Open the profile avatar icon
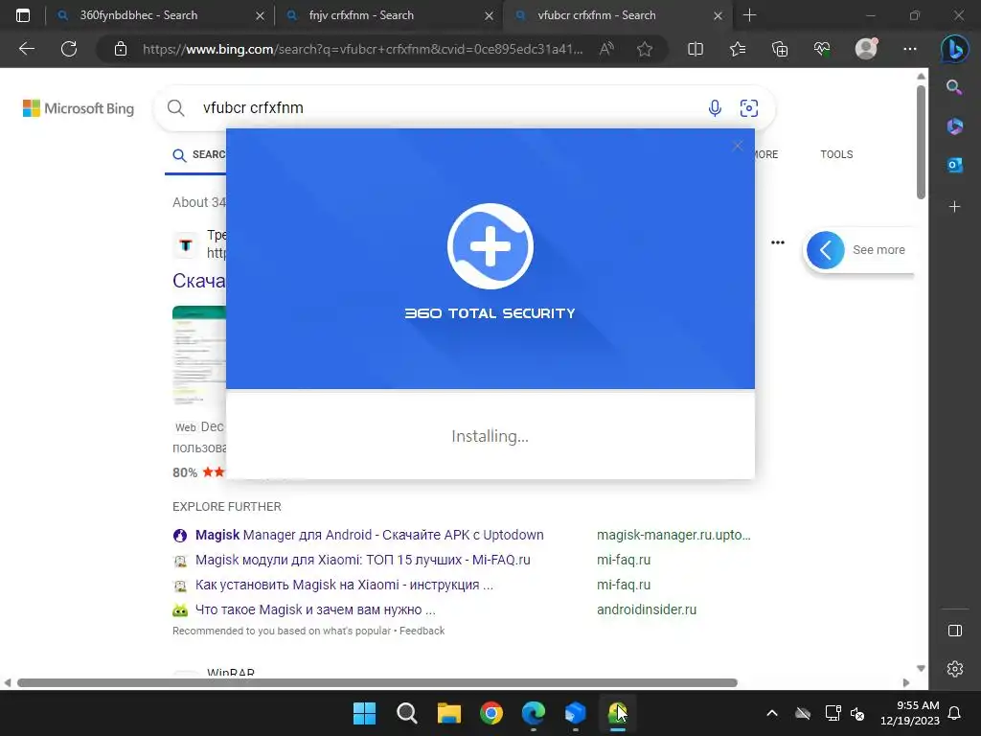This screenshot has height=736, width=981. click(x=866, y=49)
